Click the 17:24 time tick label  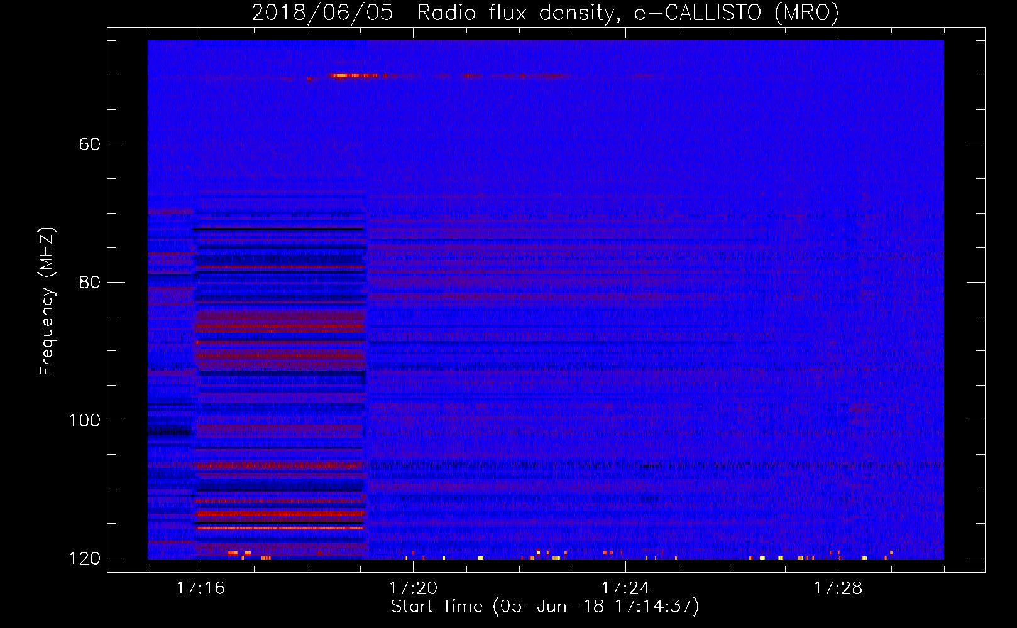pyautogui.click(x=625, y=588)
